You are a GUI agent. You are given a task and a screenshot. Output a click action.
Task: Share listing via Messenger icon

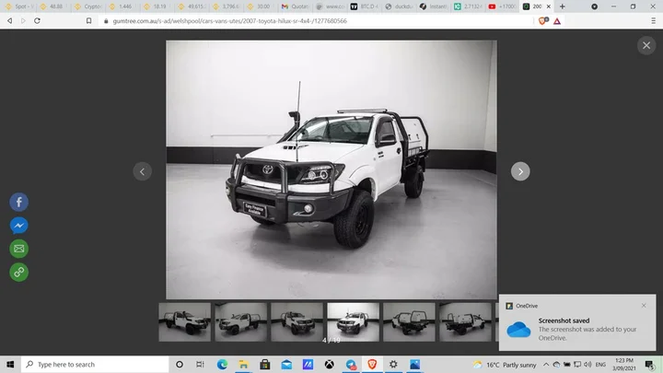tap(18, 226)
